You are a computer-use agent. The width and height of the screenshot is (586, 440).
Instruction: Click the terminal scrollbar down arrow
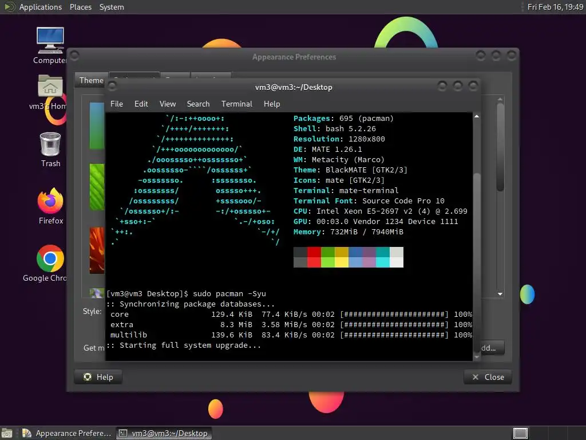(x=477, y=357)
